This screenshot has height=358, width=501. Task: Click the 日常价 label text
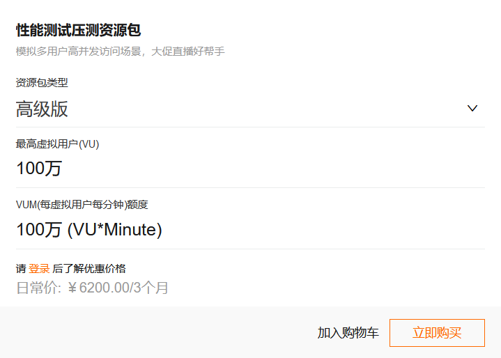[x=37, y=288]
